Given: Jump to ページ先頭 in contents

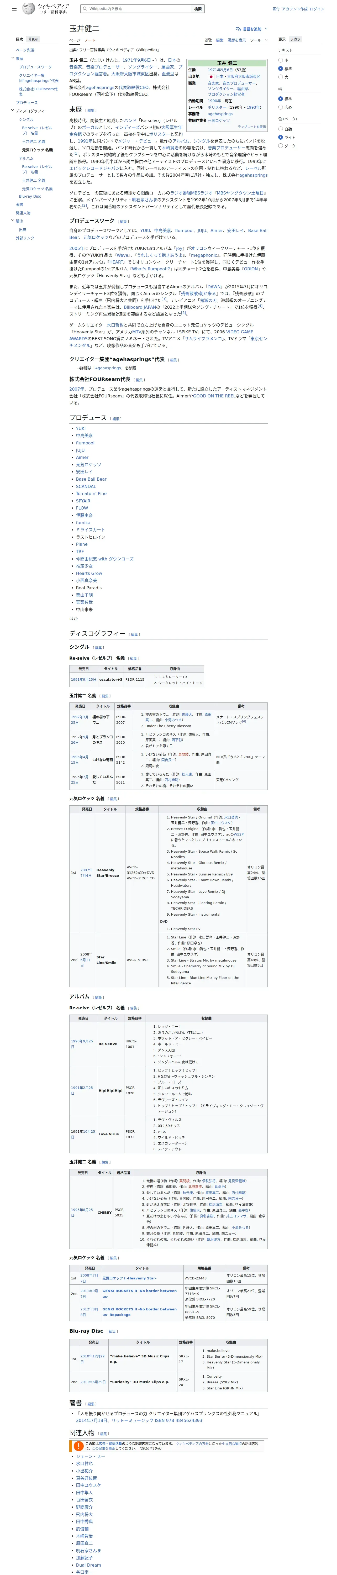Looking at the screenshot, I should pyautogui.click(x=25, y=50).
